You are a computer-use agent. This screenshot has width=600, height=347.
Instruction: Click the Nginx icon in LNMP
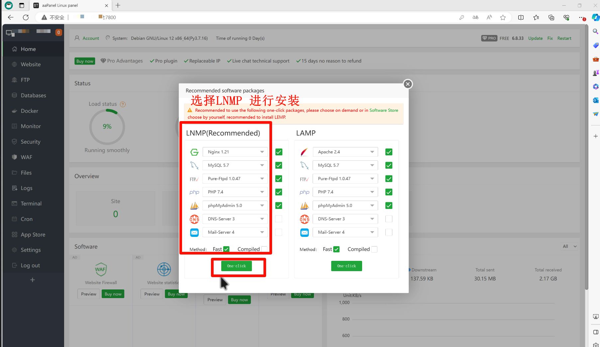pos(194,152)
